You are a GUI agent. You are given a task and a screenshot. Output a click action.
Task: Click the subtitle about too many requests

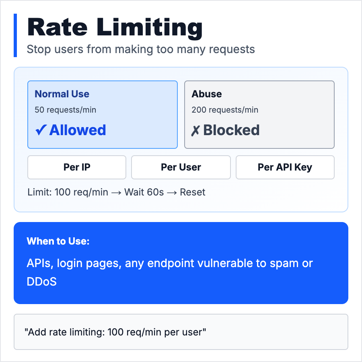141,49
